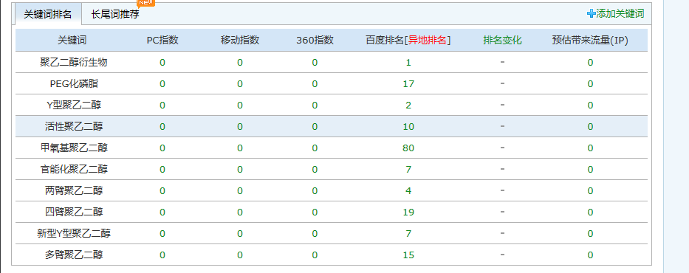Click Baidu rank 1 for 聚乙二醇衍生物

(x=408, y=62)
